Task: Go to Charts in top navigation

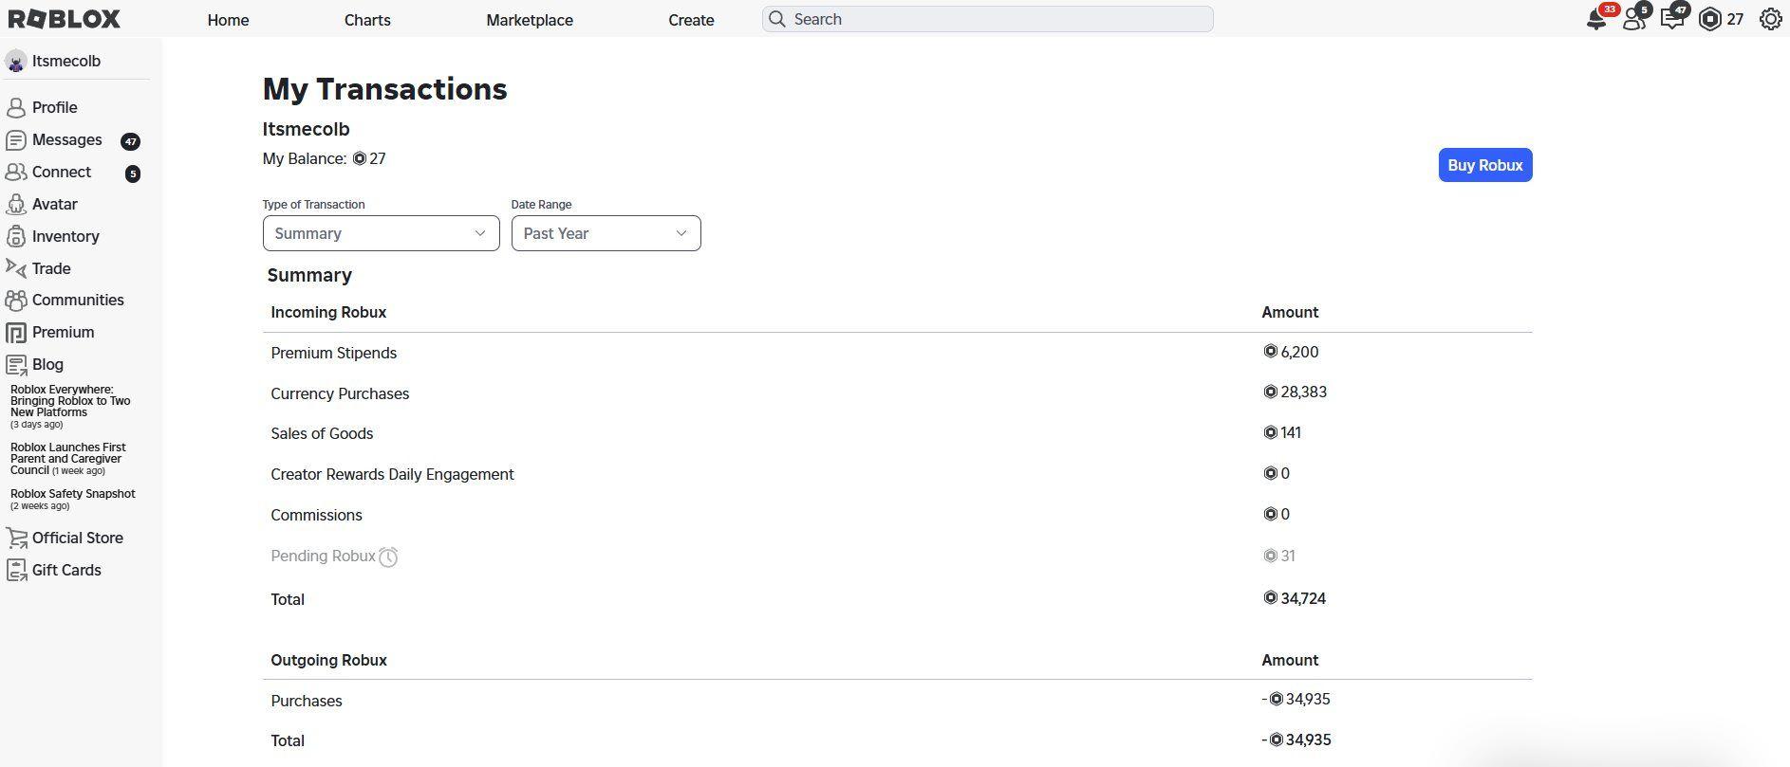Action: click(x=367, y=20)
